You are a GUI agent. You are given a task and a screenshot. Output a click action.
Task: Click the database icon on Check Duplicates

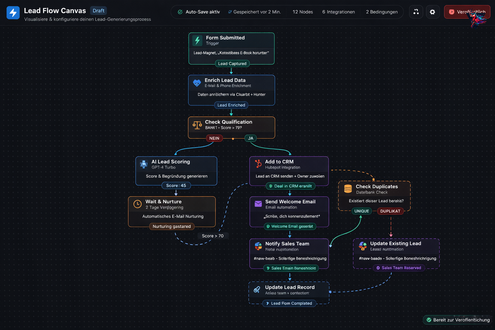tap(348, 189)
